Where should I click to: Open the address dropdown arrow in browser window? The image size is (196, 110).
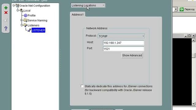point(176,9)
